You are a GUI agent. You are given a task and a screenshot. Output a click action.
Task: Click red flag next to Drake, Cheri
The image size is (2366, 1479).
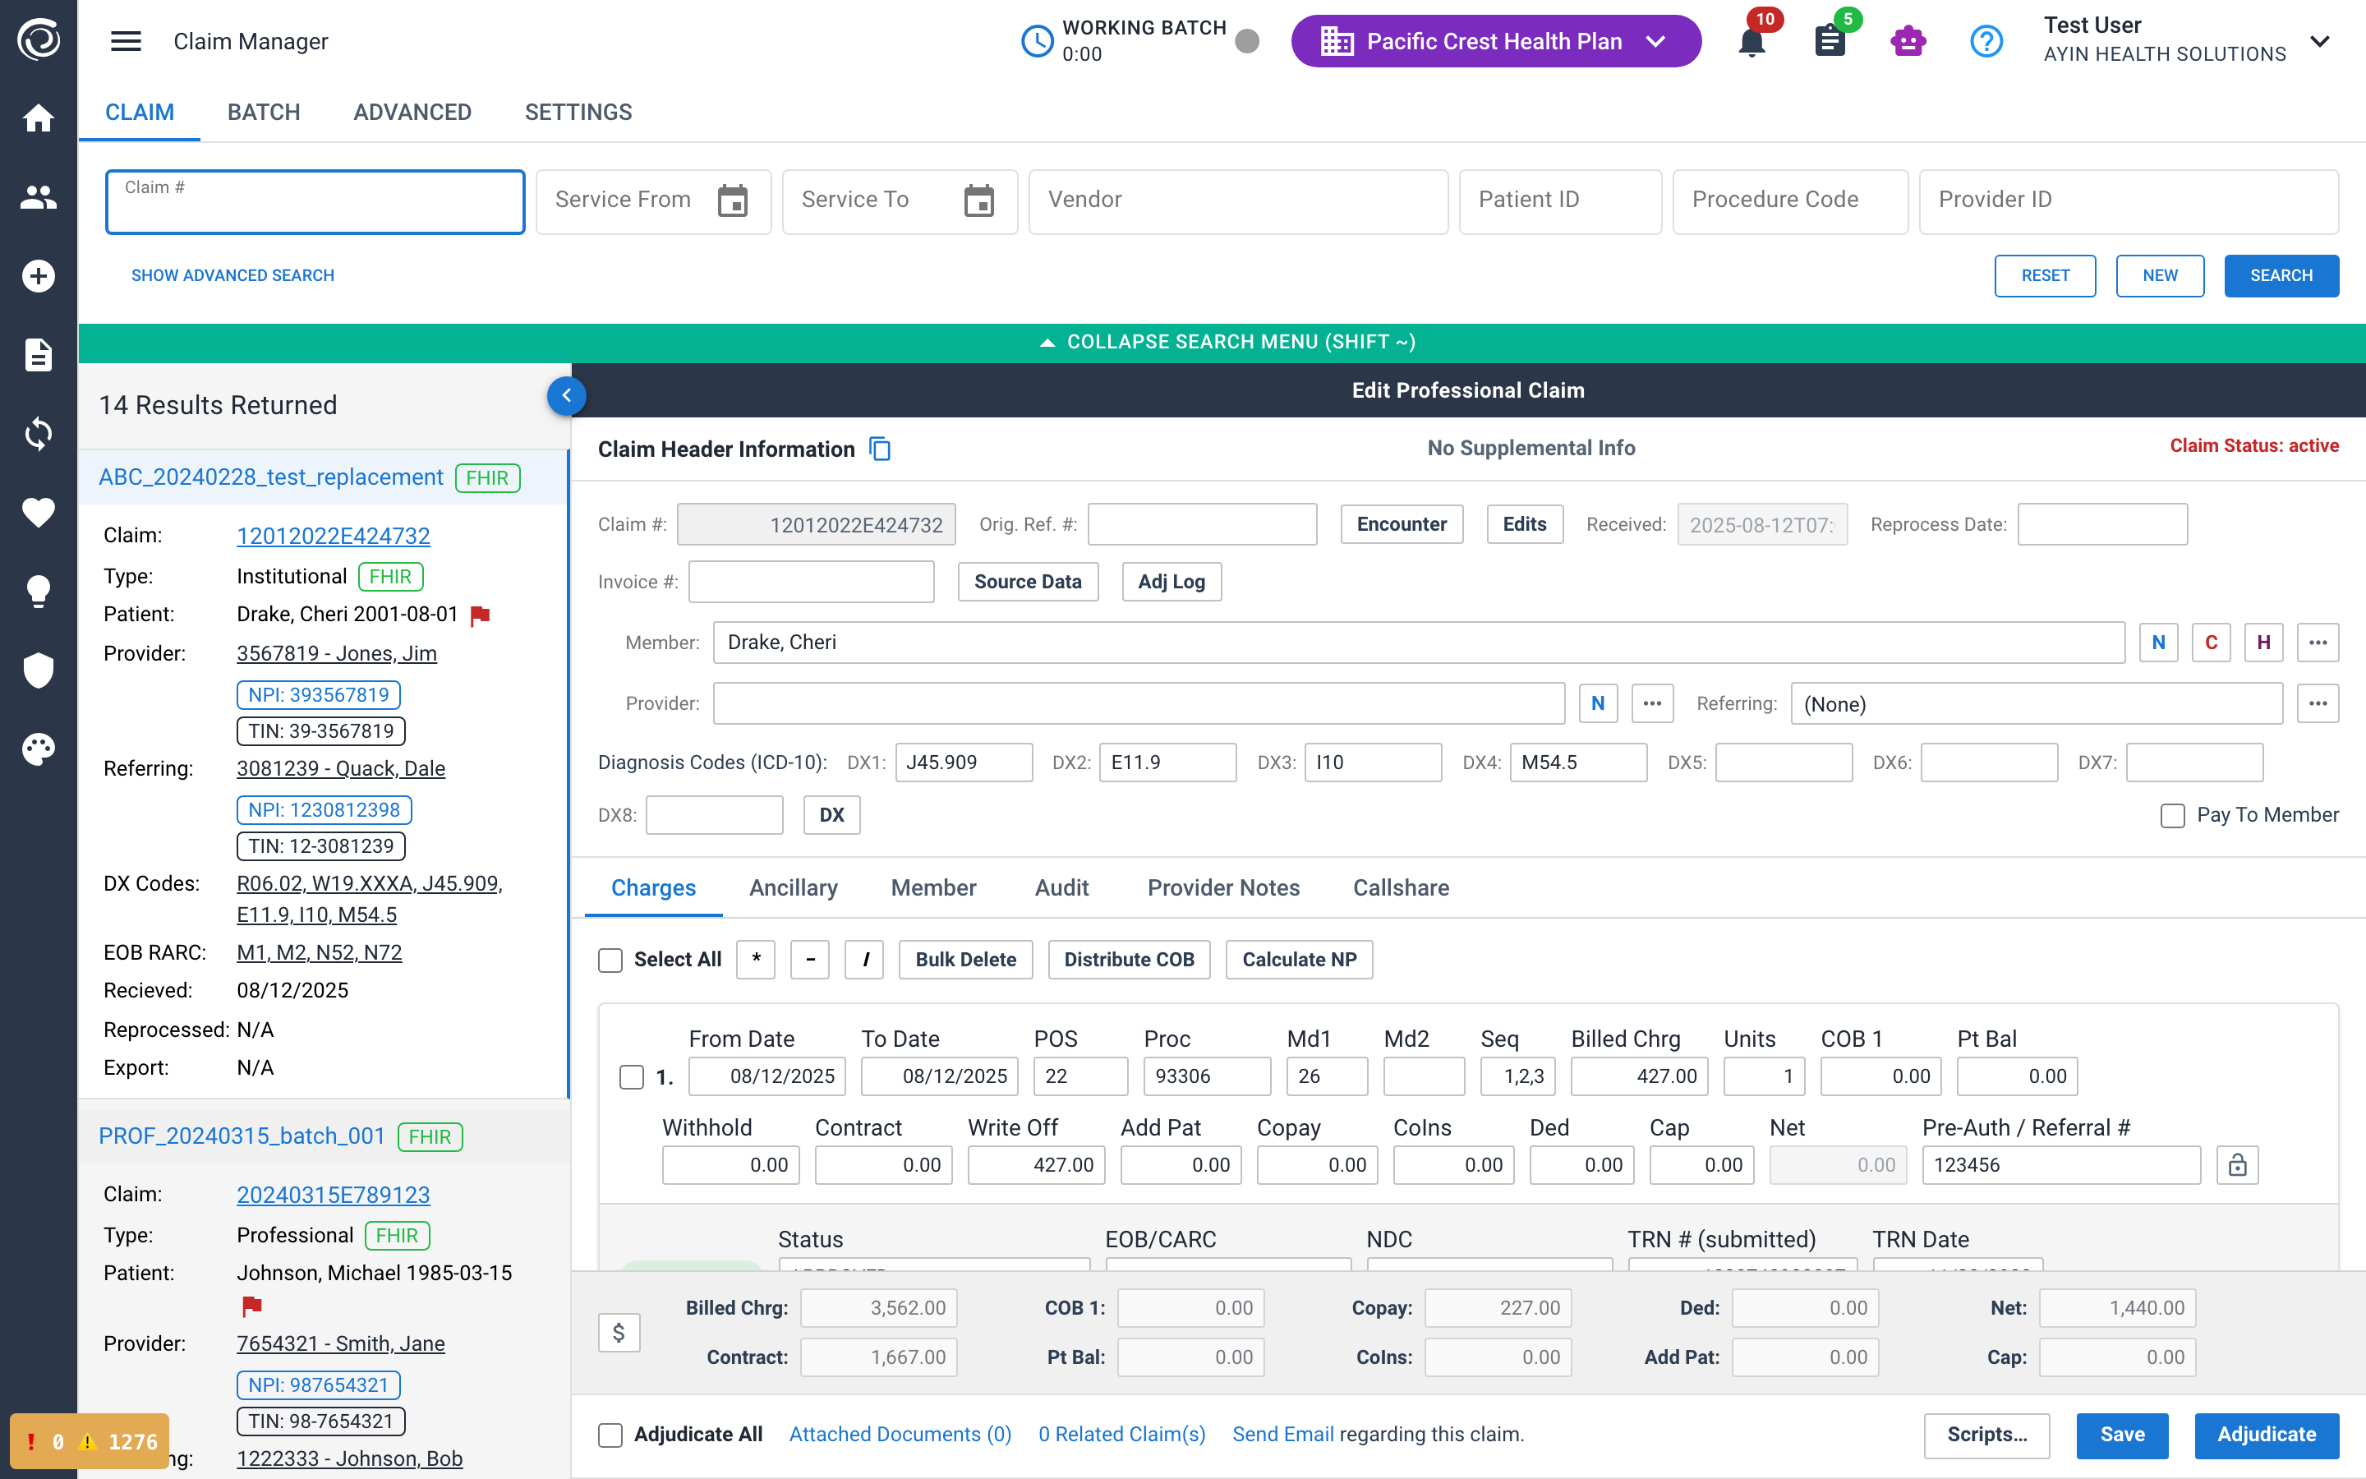pos(480,615)
